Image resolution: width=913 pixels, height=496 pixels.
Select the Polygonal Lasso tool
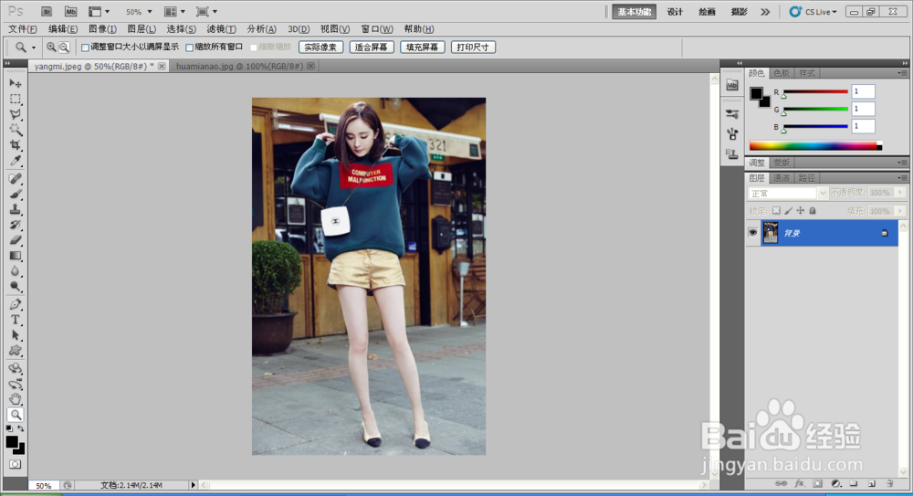[x=16, y=114]
